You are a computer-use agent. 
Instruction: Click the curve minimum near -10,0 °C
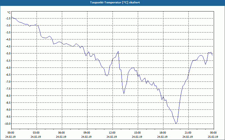pos(176,123)
